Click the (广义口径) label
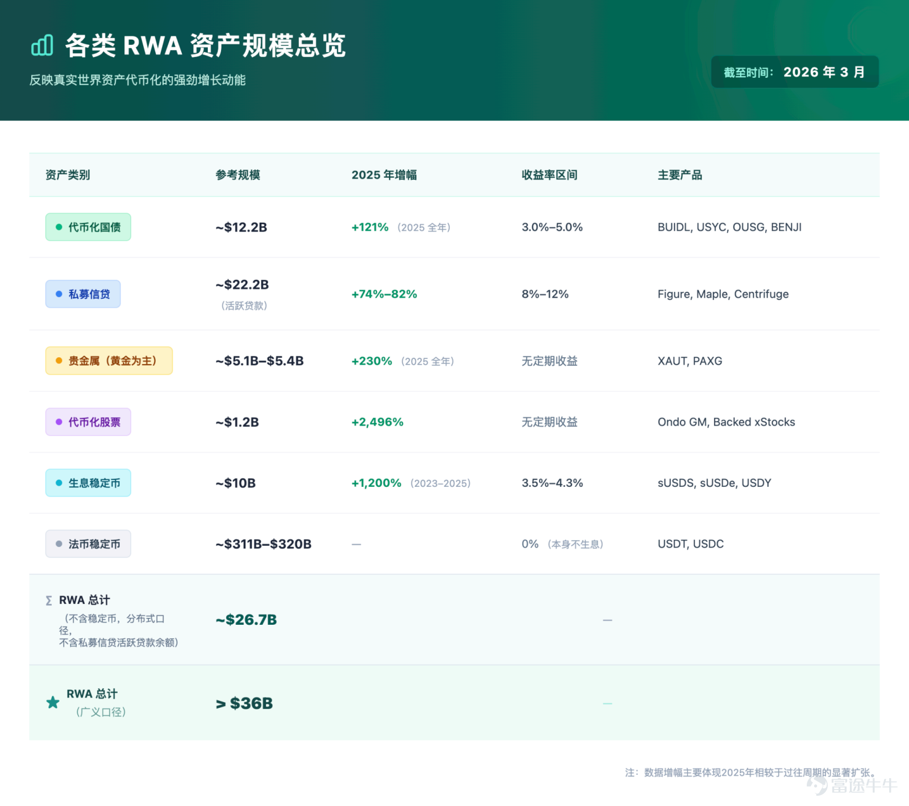The width and height of the screenshot is (909, 806). pos(101,712)
